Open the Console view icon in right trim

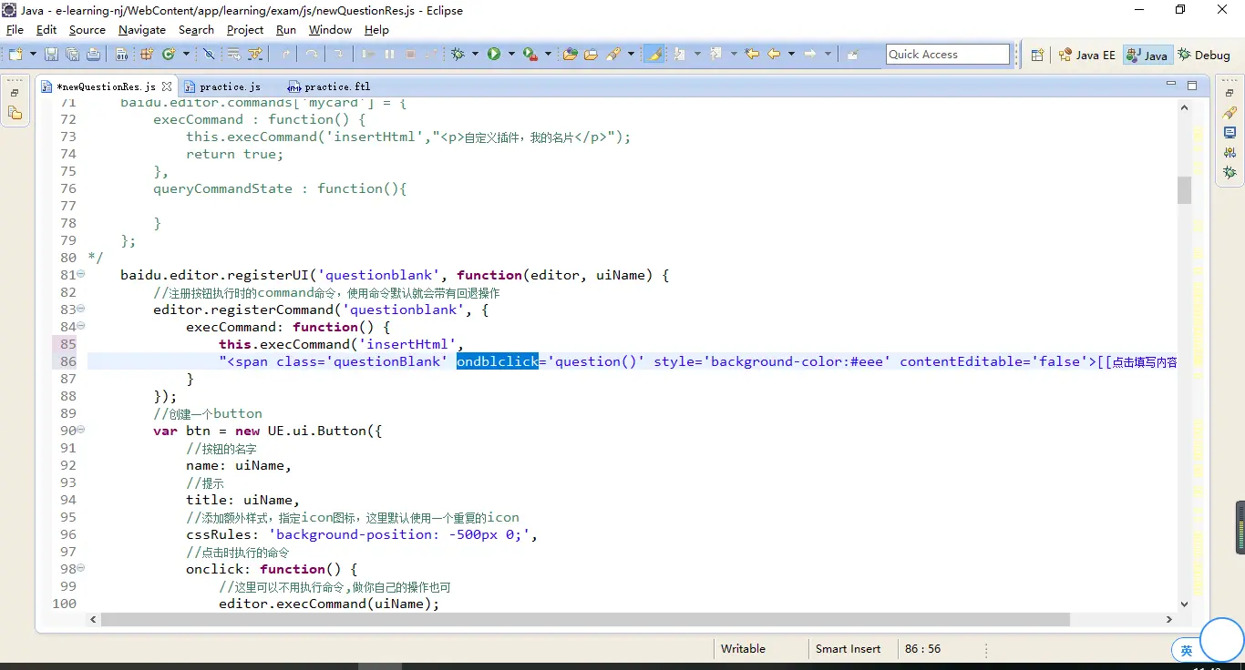[x=1230, y=133]
